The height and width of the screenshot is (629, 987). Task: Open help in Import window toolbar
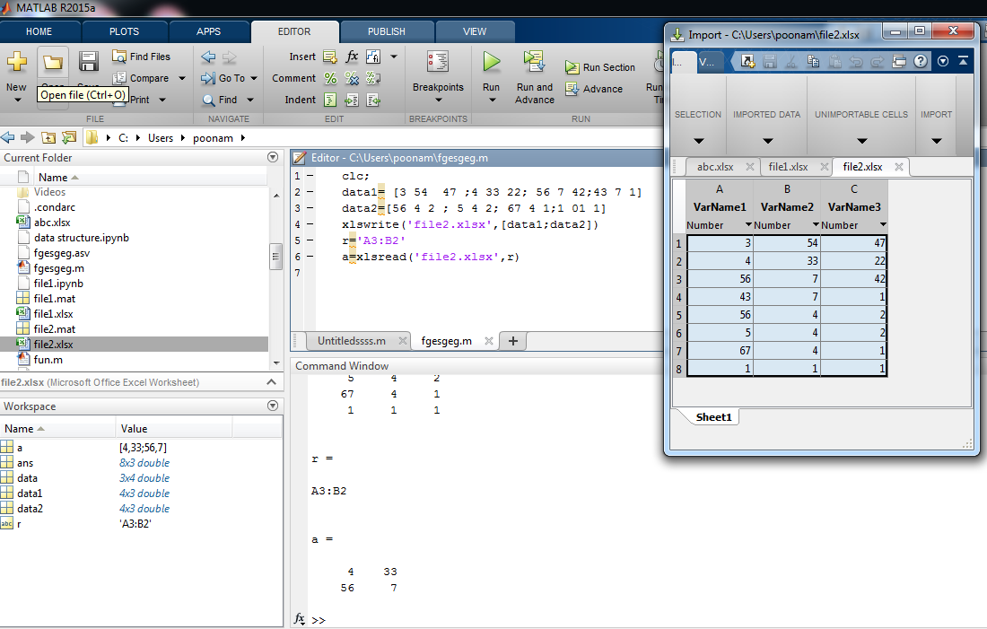pos(920,62)
